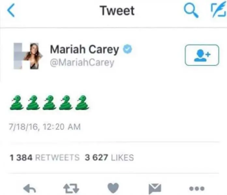Viewport: 227px width, 195px height.
Task: View the 1 384 Retweets list
Action: tap(45, 157)
